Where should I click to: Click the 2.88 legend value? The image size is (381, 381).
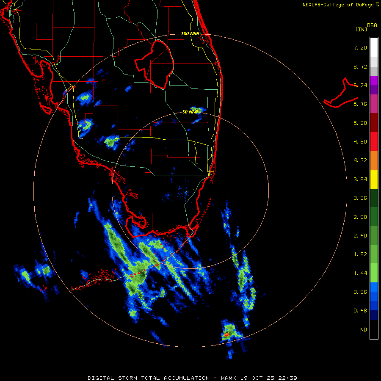(x=360, y=217)
